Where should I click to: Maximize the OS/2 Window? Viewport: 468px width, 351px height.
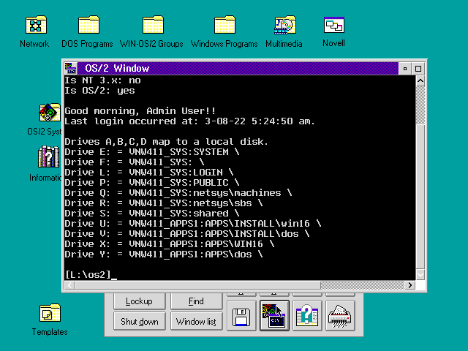tap(418, 69)
